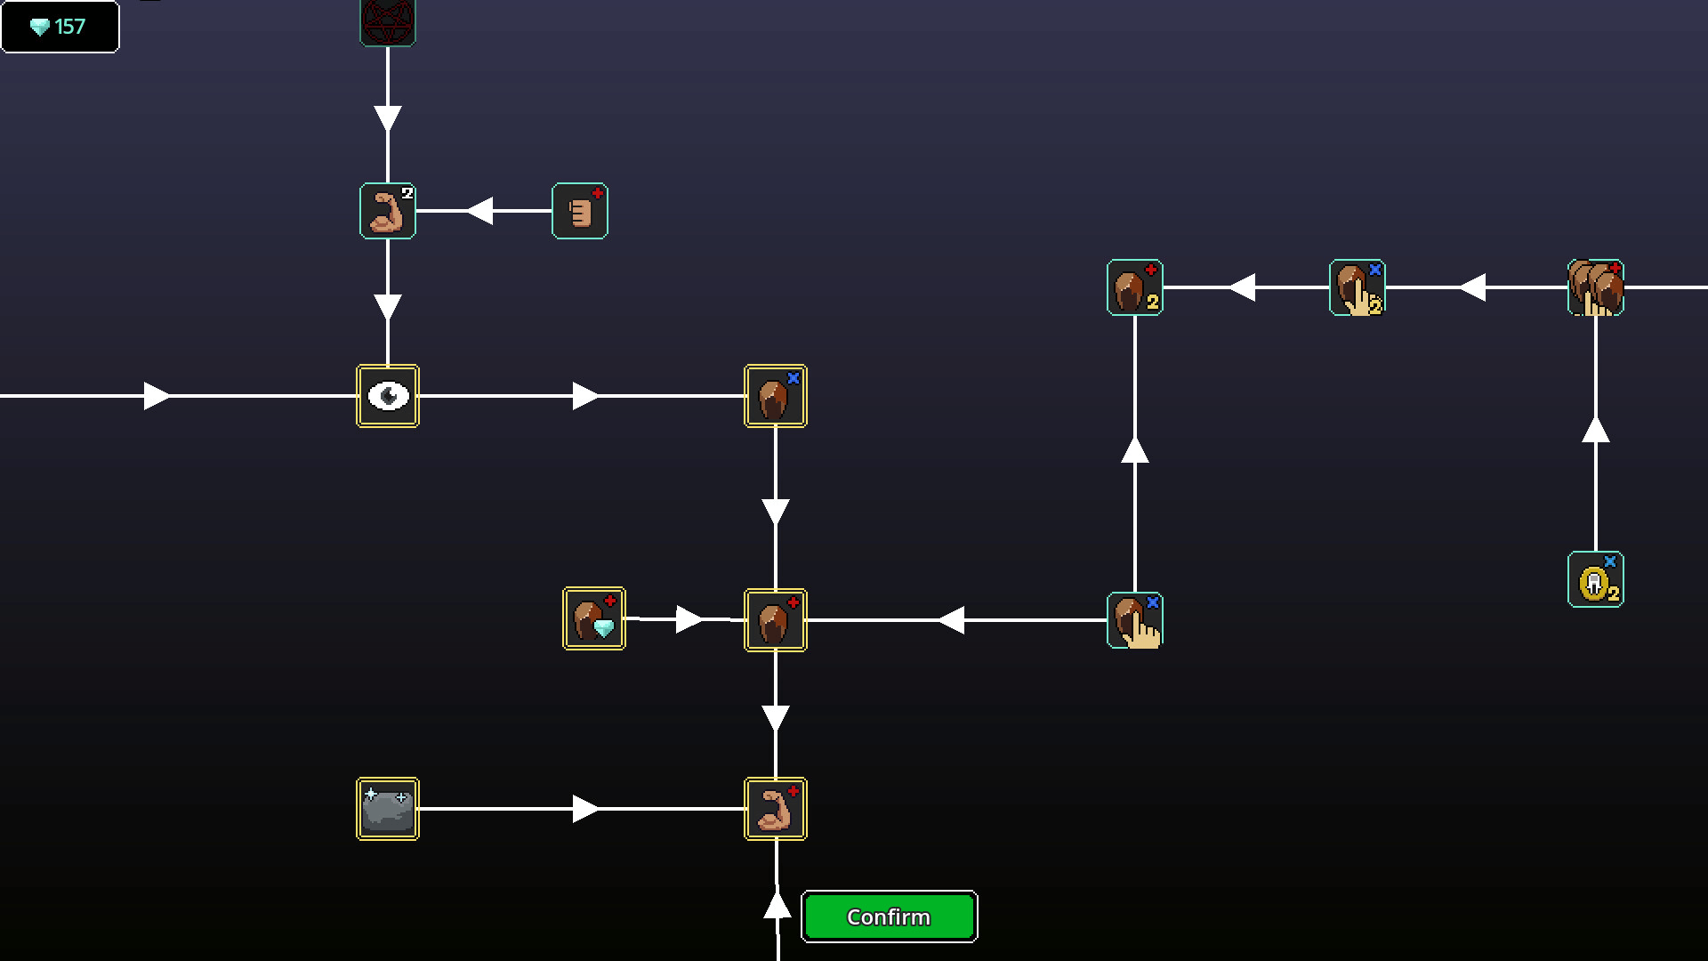Select the white eye skill node
The width and height of the screenshot is (1708, 961).
[x=388, y=396]
